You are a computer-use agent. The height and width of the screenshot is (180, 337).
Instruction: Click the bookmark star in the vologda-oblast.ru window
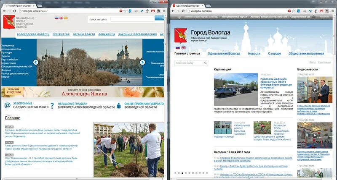pyautogui.click(x=125, y=11)
